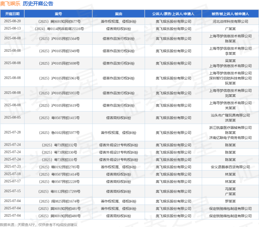The image size is (259, 227).
Task: Click defendant 浙江航康医疗器械有限公司
Action: [x=230, y=127]
